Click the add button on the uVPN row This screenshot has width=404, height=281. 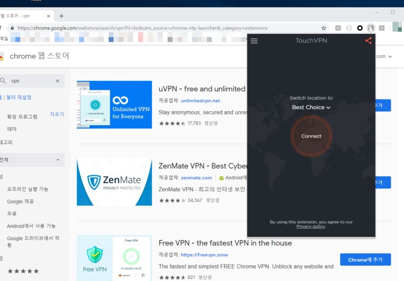click(383, 105)
